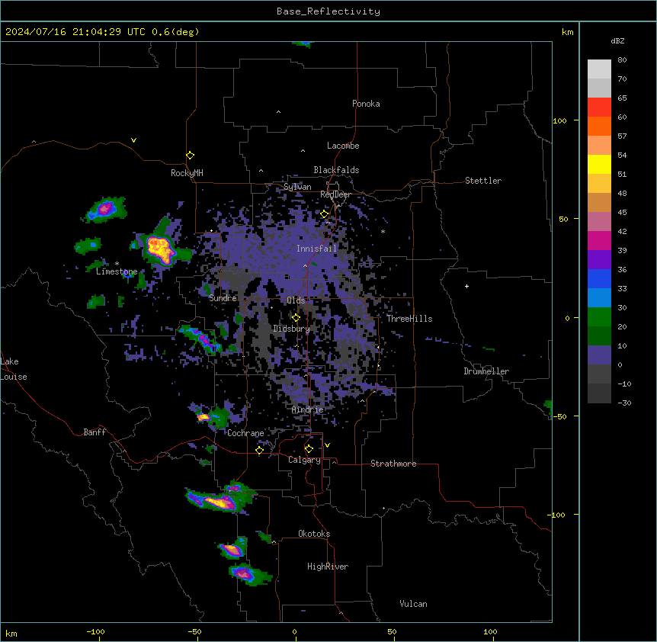Click the Stettler city label
This screenshot has width=657, height=642.
483,181
